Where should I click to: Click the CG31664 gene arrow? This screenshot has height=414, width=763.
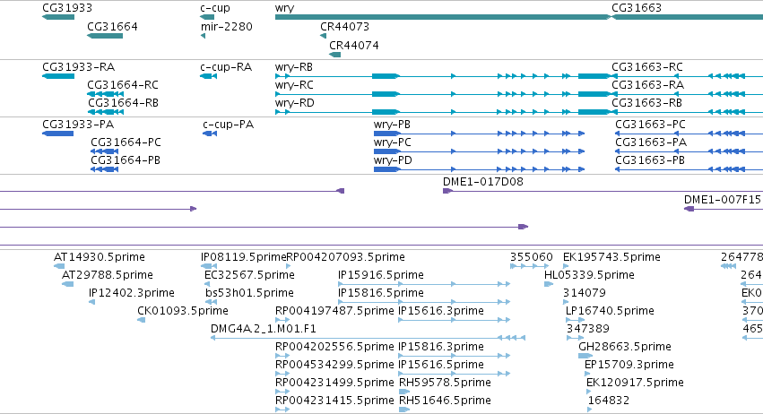[105, 36]
